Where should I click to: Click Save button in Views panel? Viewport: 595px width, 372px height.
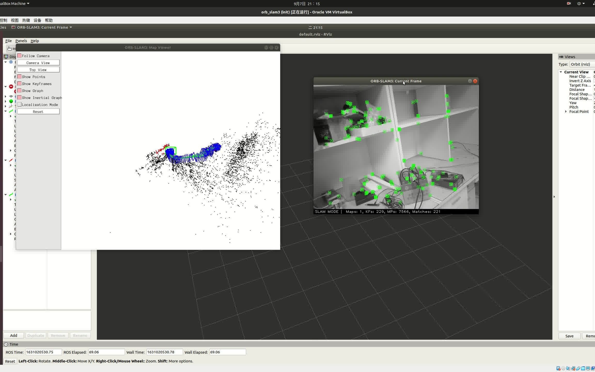[569, 336]
